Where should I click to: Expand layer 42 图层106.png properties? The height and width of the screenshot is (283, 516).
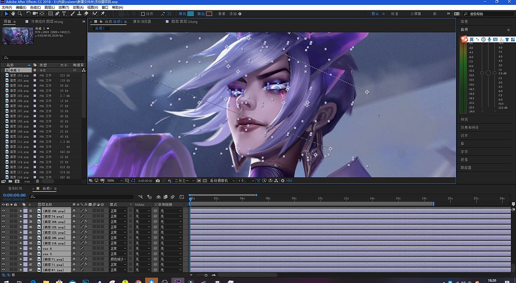coord(21,238)
